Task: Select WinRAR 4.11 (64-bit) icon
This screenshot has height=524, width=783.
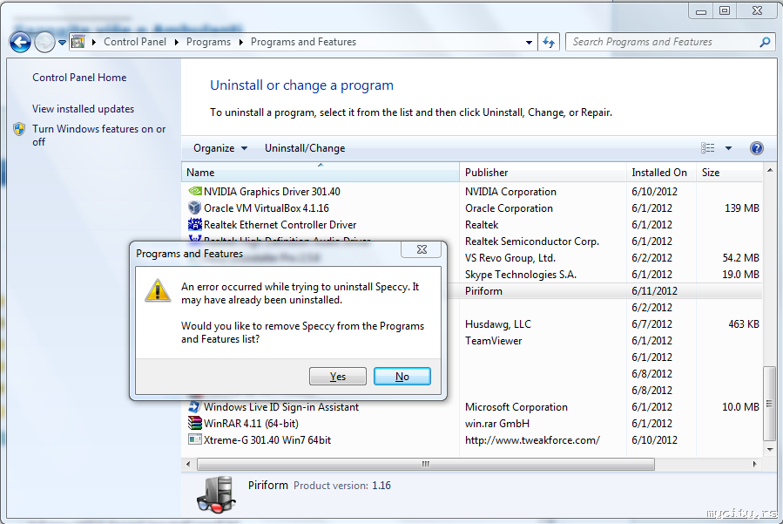Action: coord(195,424)
